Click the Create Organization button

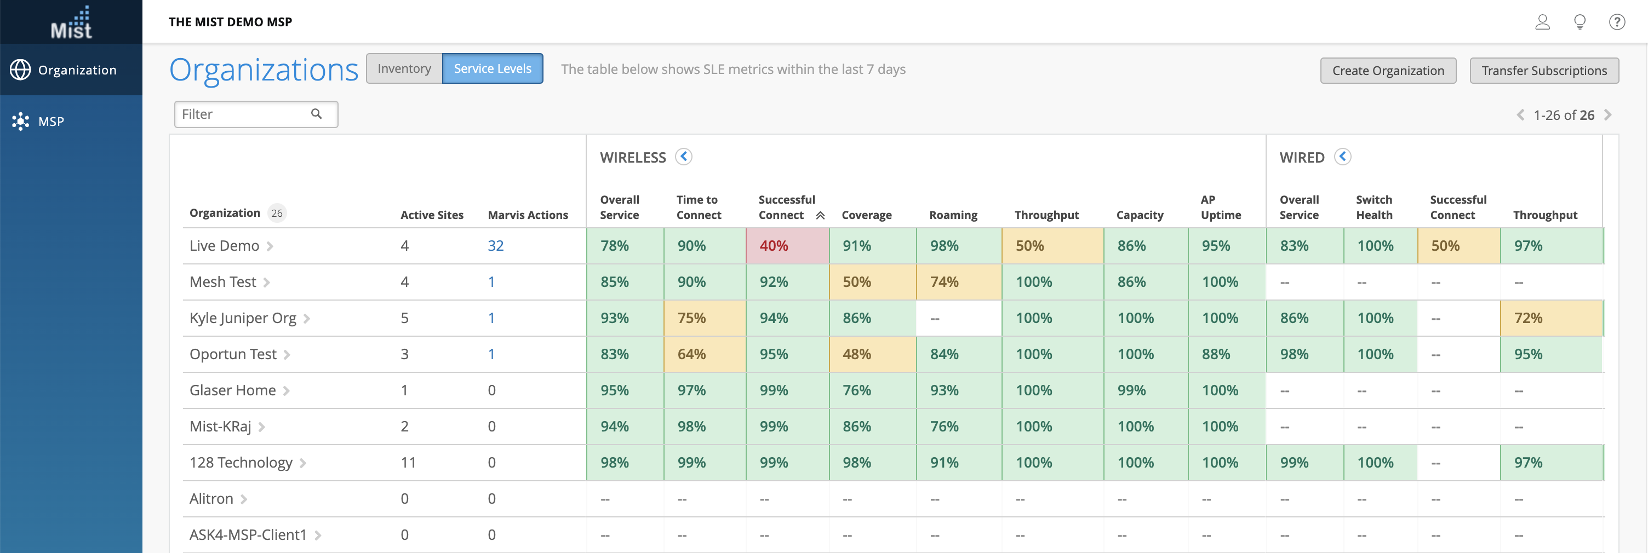[x=1388, y=70]
